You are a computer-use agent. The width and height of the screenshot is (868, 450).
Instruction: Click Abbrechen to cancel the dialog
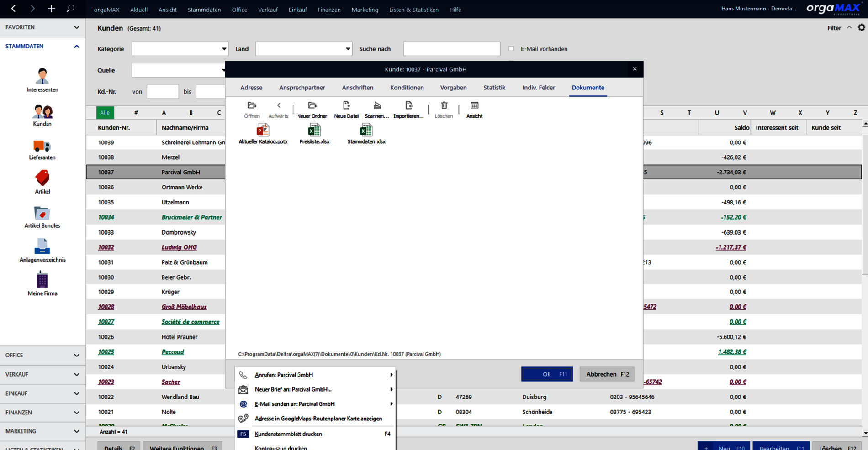[607, 374]
